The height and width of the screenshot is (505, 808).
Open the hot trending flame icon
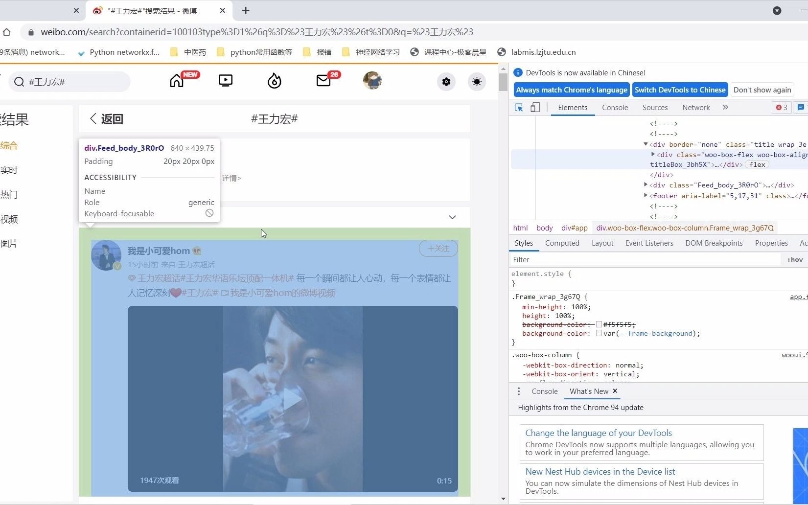coord(275,81)
